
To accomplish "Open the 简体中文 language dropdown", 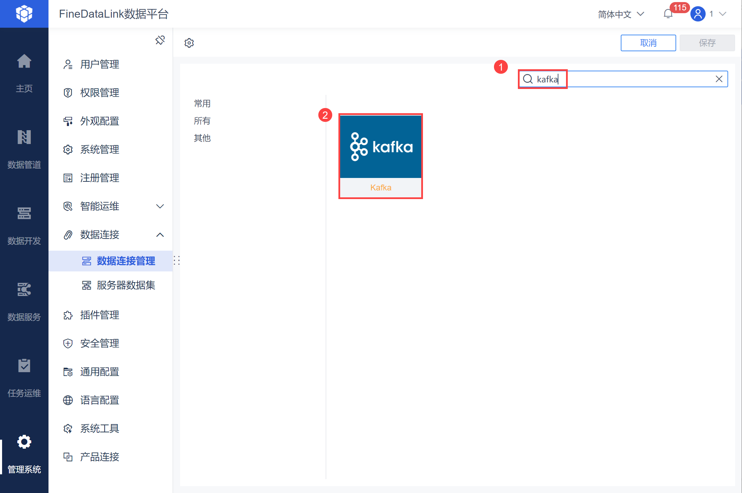I will pyautogui.click(x=621, y=14).
